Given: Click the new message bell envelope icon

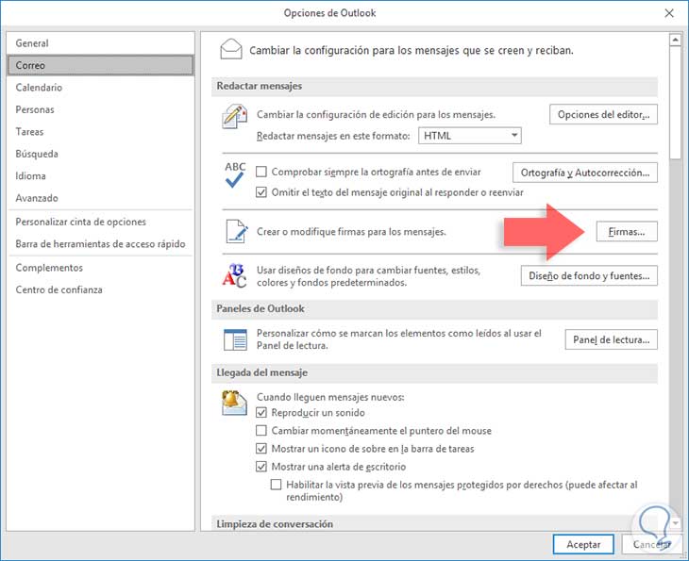Looking at the screenshot, I should coord(234,403).
